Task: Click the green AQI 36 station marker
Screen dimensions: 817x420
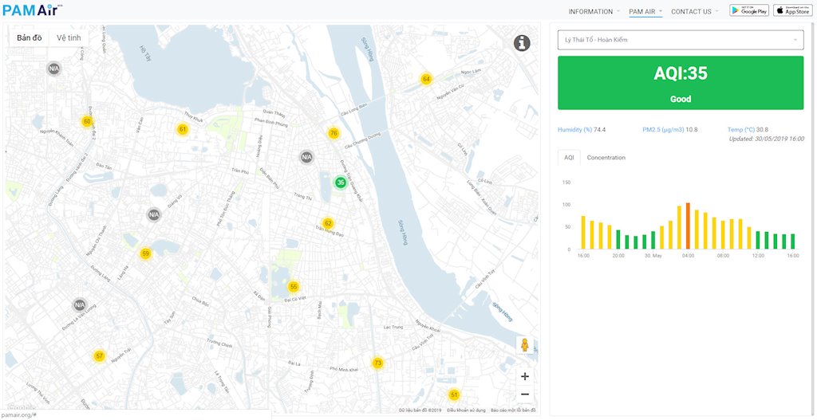Action: click(341, 183)
